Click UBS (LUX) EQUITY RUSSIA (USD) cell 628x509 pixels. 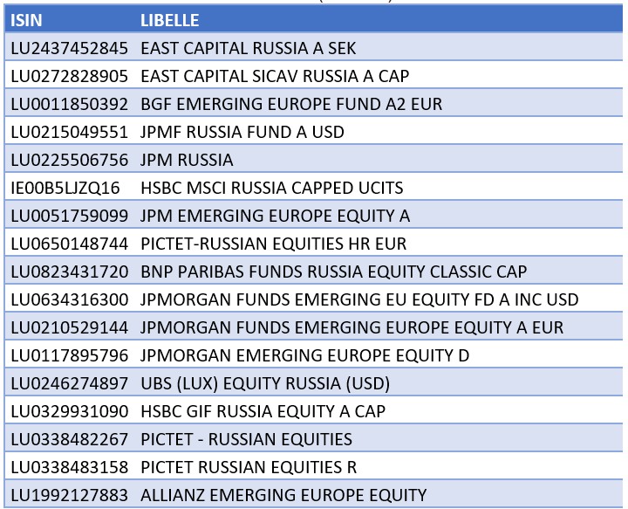pyautogui.click(x=265, y=383)
